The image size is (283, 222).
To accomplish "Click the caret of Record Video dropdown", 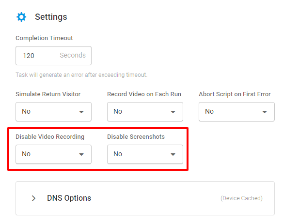I will tap(173, 112).
